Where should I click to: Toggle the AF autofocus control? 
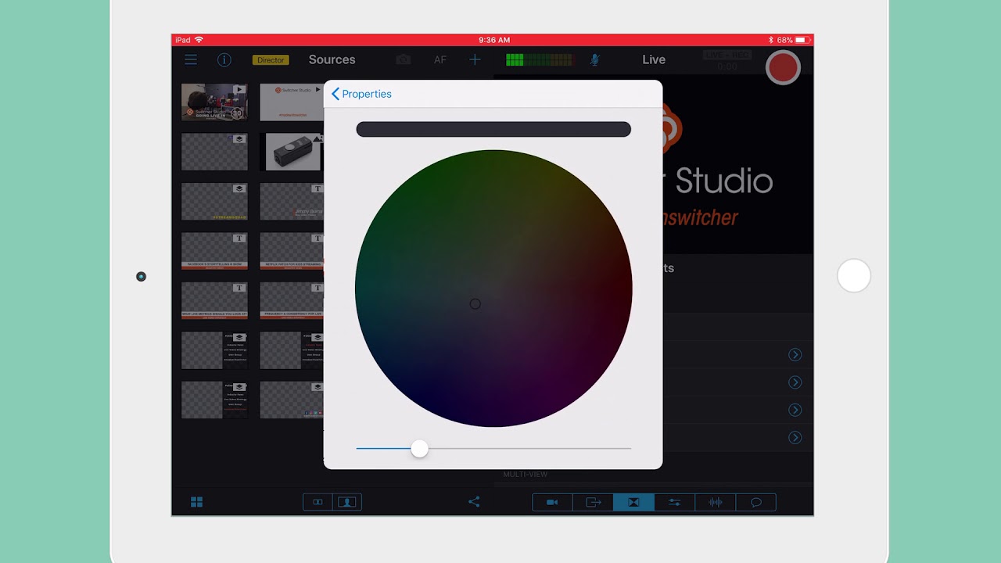[440, 60]
